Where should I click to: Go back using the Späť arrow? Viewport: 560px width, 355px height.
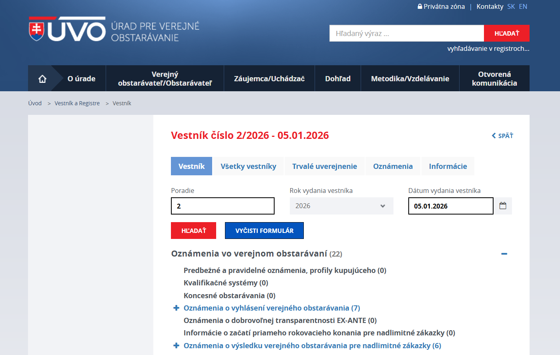tap(502, 136)
